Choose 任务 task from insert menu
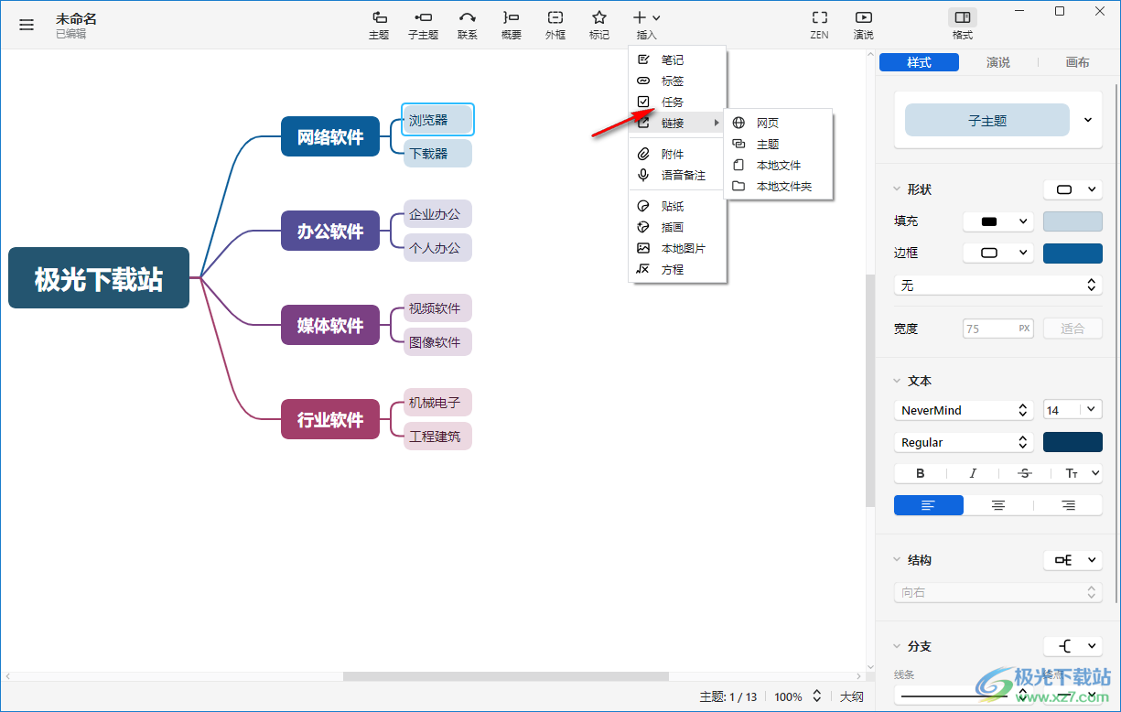This screenshot has height=712, width=1121. point(678,102)
